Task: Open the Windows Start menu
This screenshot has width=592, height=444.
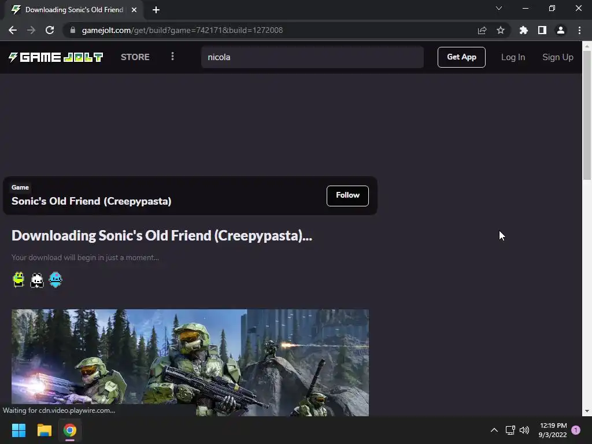Action: 18,430
